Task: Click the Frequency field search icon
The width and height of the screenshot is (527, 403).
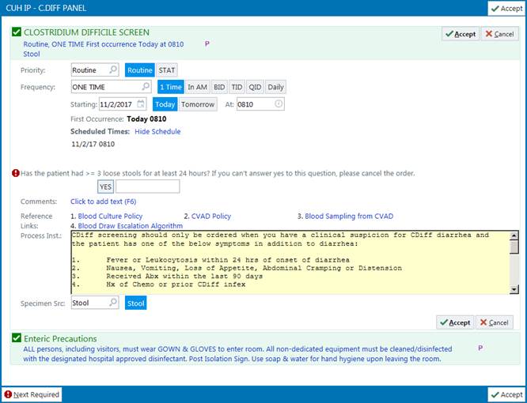Action: pyautogui.click(x=146, y=87)
